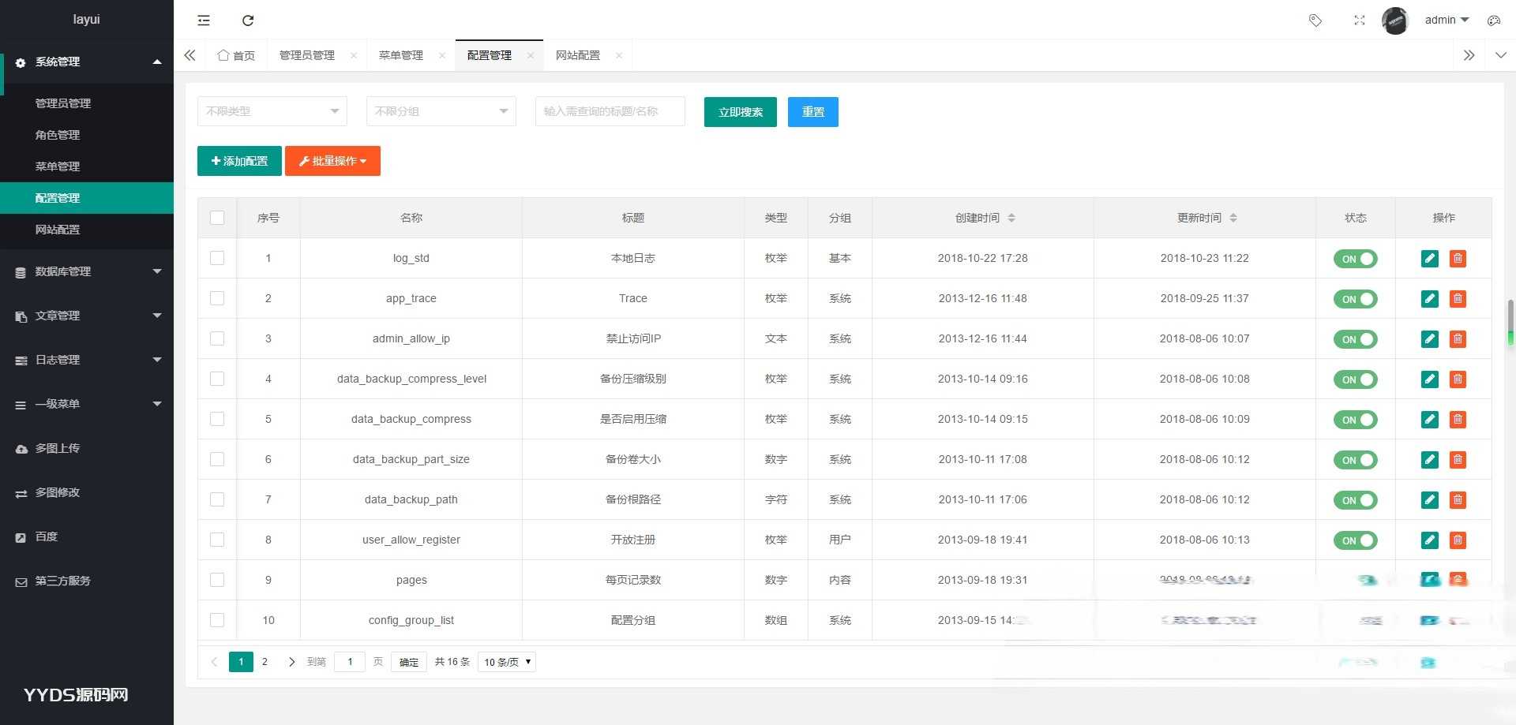Tick the select-all checkbox in table header

coord(217,218)
